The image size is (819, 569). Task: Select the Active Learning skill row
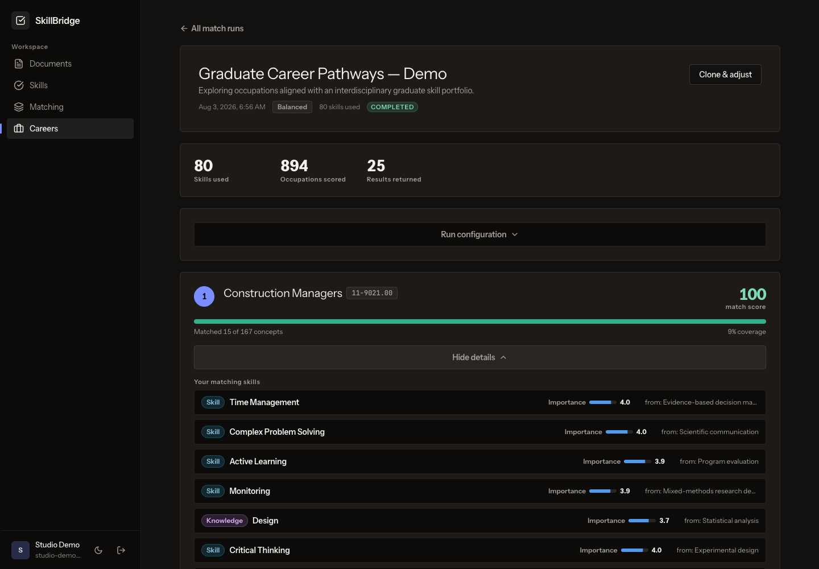point(480,461)
